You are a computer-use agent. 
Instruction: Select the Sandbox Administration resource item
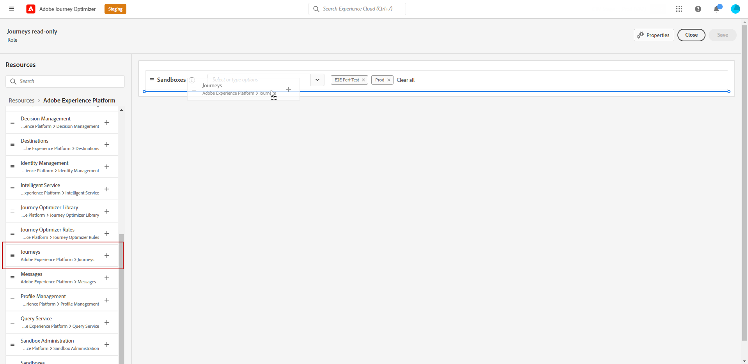[62, 345]
